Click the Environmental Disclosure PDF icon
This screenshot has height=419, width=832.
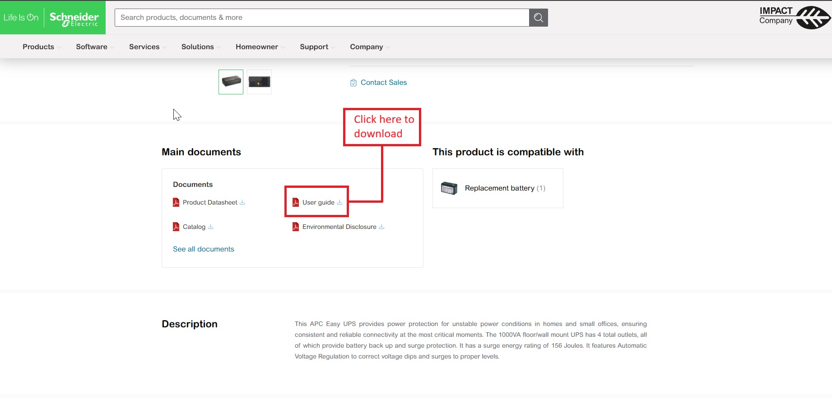[296, 227]
